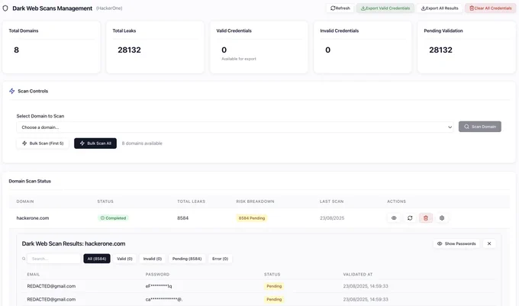519x306 pixels.
Task: View hackerone.com scan results eye icon
Action: tap(394, 218)
